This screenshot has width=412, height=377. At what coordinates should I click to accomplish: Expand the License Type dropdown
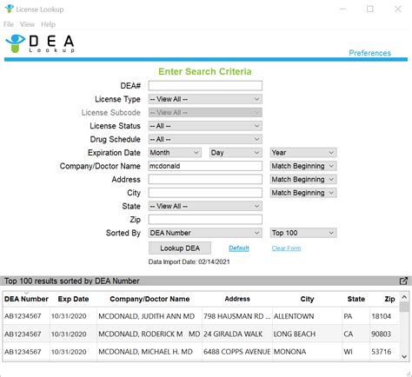tap(205, 99)
